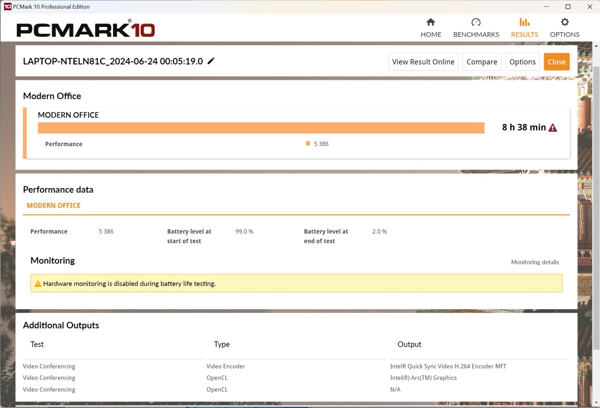Click the Additional Outputs heading
The image size is (600, 408).
(61, 325)
